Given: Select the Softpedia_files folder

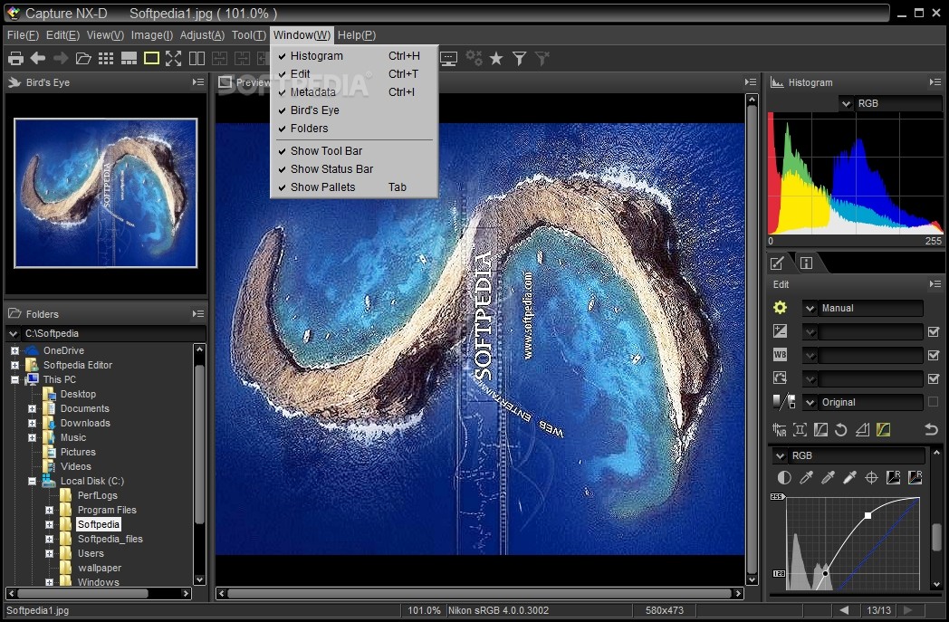Looking at the screenshot, I should 110,539.
